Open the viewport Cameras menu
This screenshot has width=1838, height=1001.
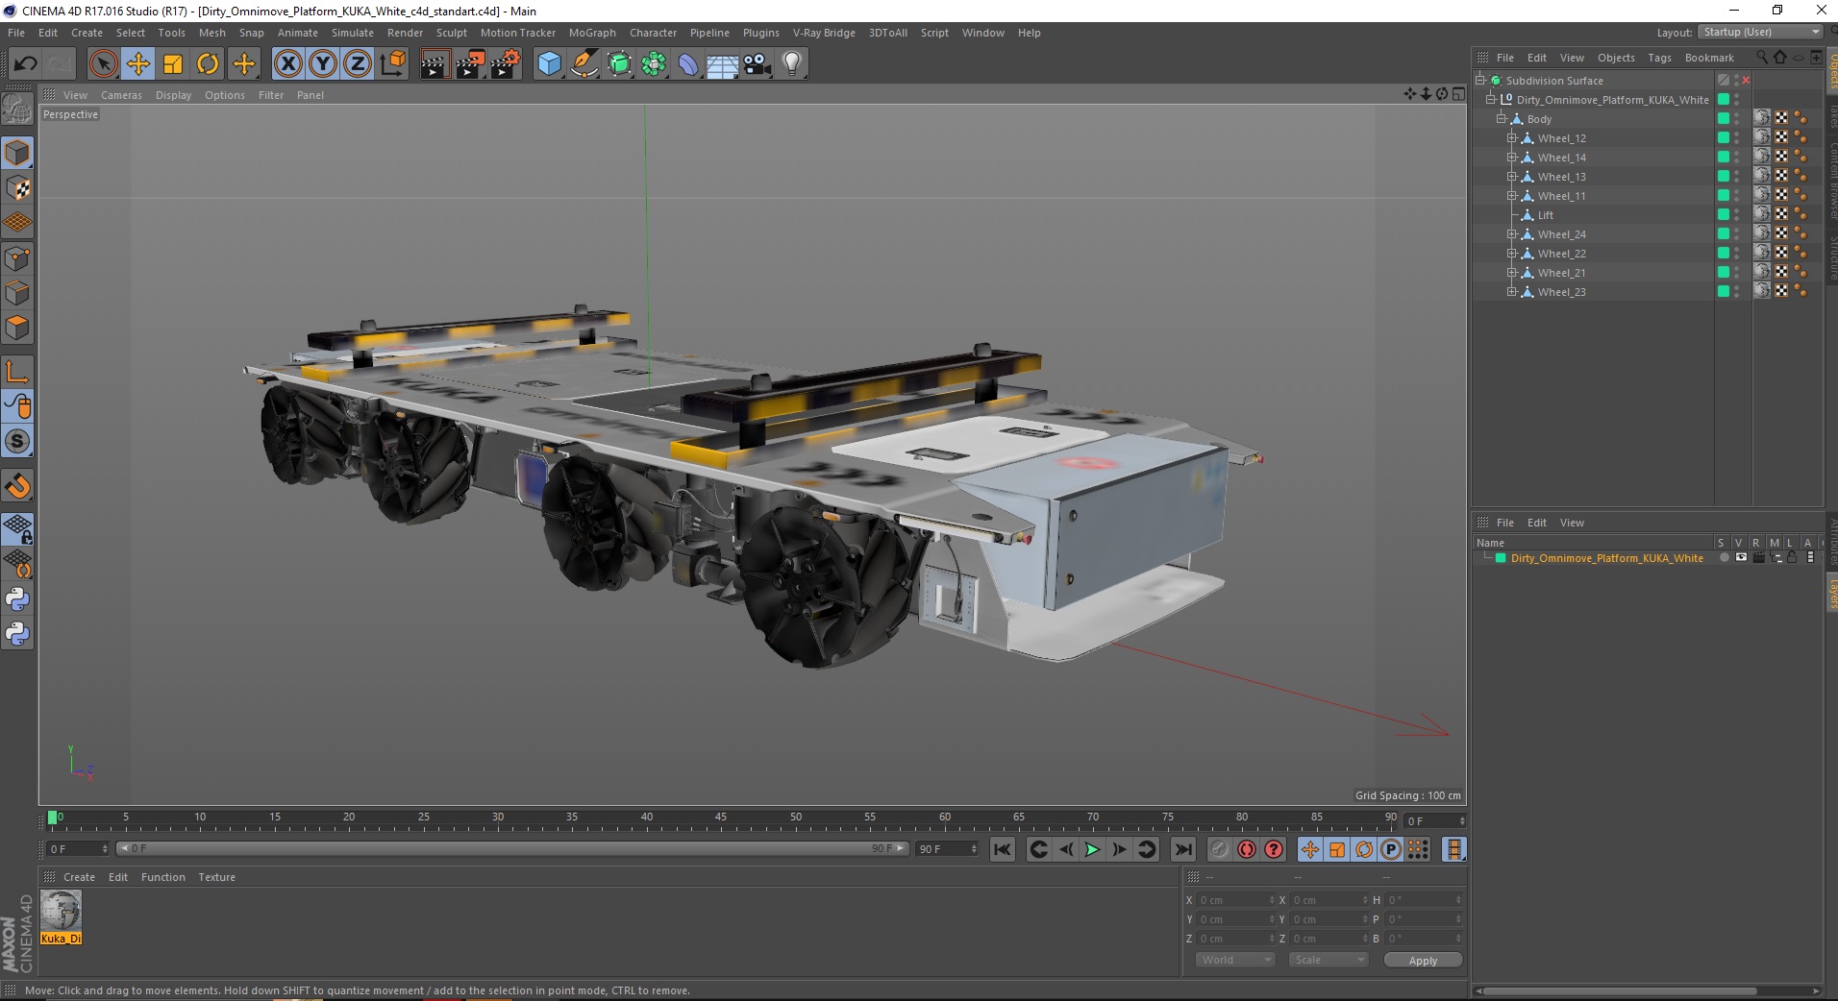point(121,95)
